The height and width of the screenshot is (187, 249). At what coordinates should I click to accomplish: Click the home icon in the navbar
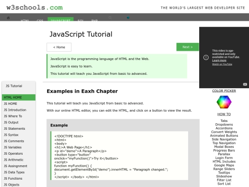point(8,18)
